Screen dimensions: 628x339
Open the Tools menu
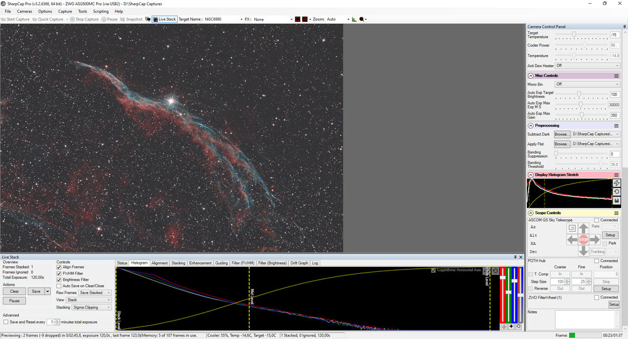[x=82, y=11]
